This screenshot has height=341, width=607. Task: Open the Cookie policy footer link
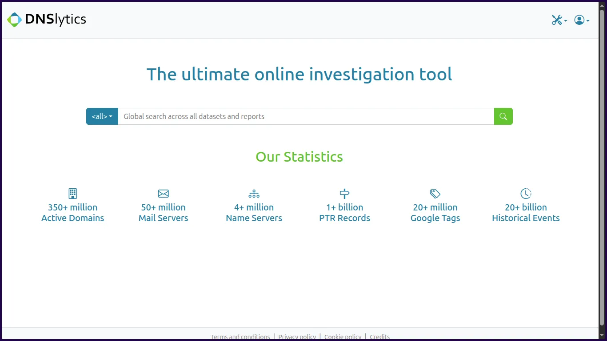tap(343, 337)
